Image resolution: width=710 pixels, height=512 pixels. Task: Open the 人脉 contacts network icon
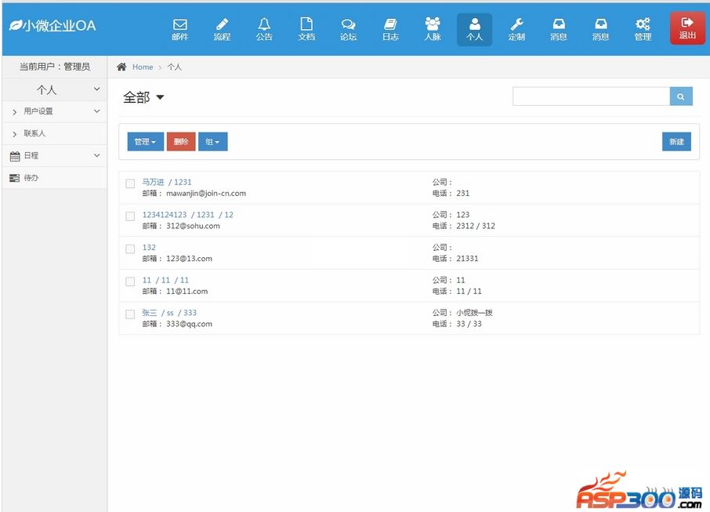433,30
